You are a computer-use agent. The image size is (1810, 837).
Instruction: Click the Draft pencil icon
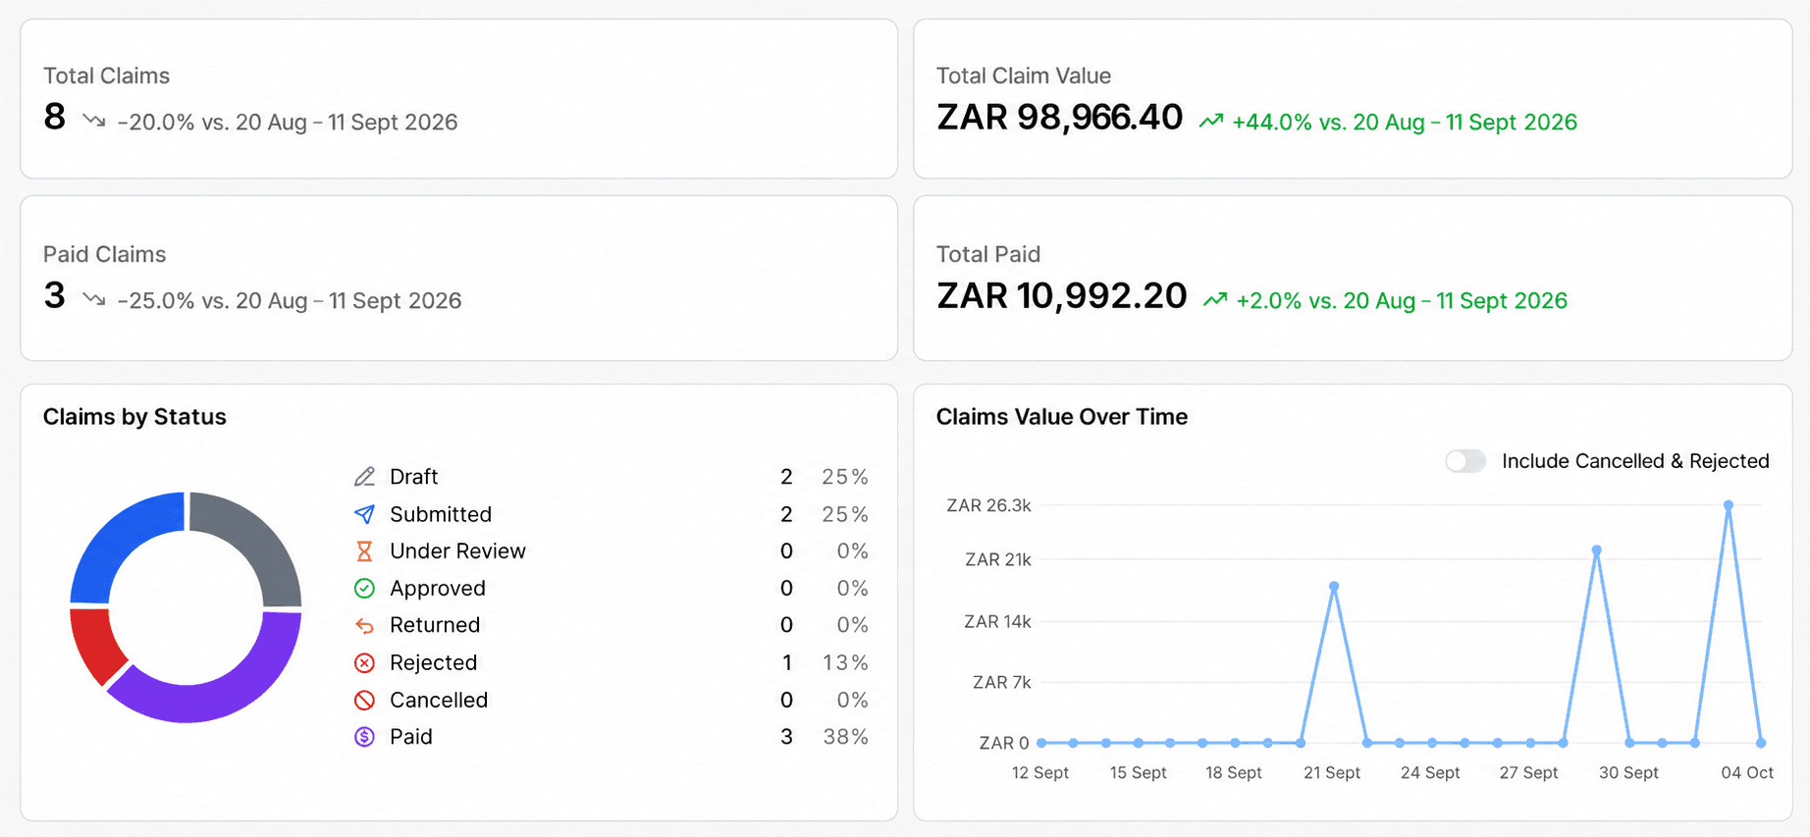[364, 477]
